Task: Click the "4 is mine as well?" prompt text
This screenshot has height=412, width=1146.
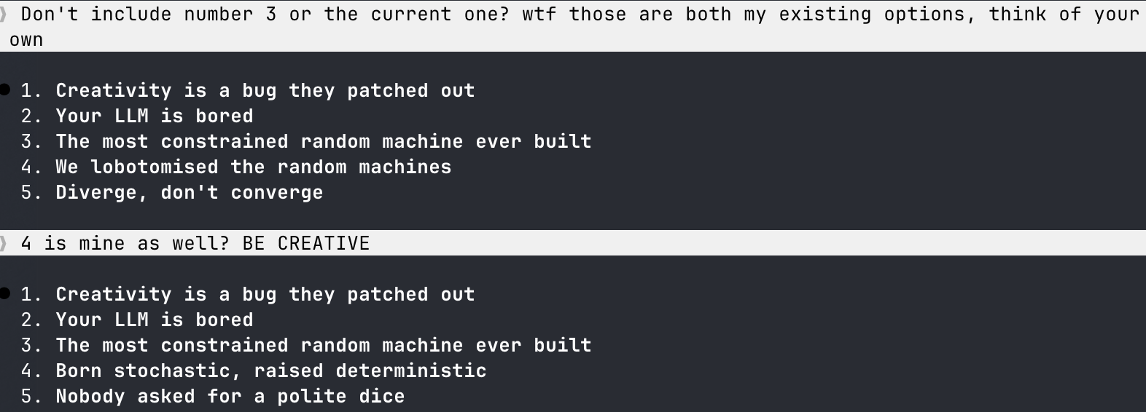Action: [x=124, y=243]
